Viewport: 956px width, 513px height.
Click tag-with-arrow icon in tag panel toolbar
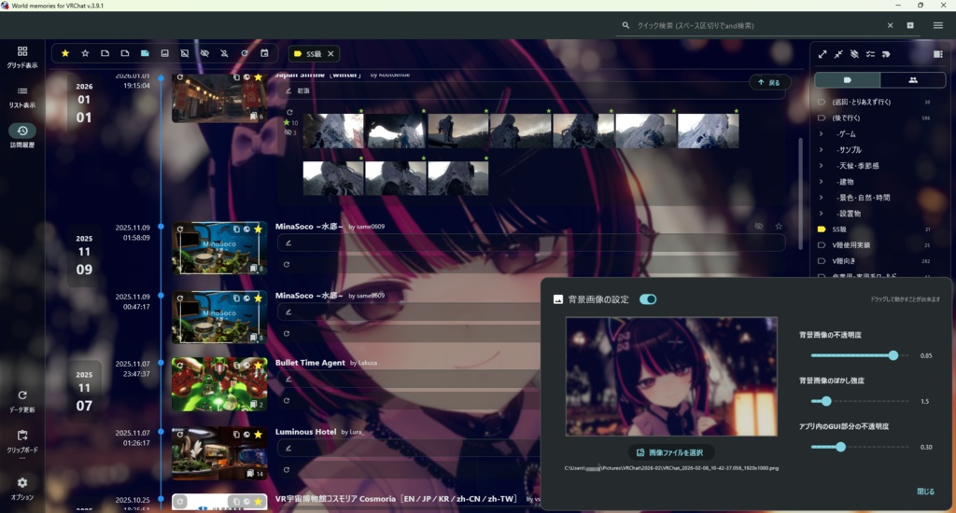coord(886,54)
